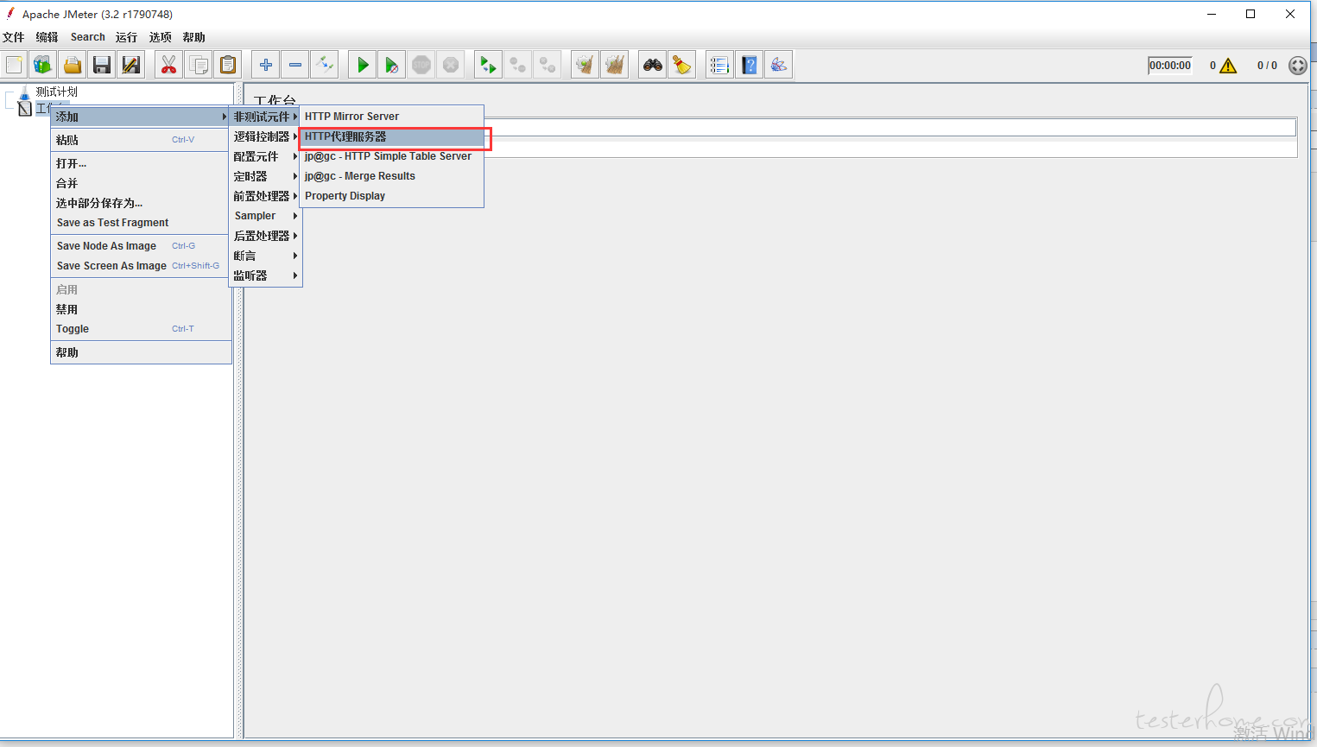
Task: Click the Reset Search brush icon
Action: pyautogui.click(x=682, y=65)
